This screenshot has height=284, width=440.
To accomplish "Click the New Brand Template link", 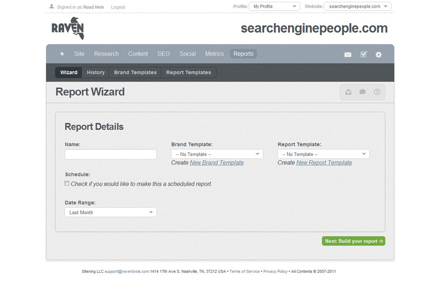I will coord(217,163).
